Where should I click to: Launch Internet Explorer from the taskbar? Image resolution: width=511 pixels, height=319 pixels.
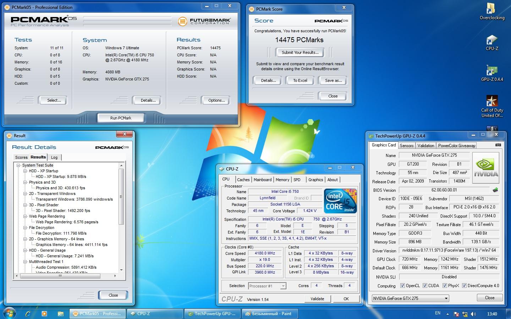coord(28,314)
